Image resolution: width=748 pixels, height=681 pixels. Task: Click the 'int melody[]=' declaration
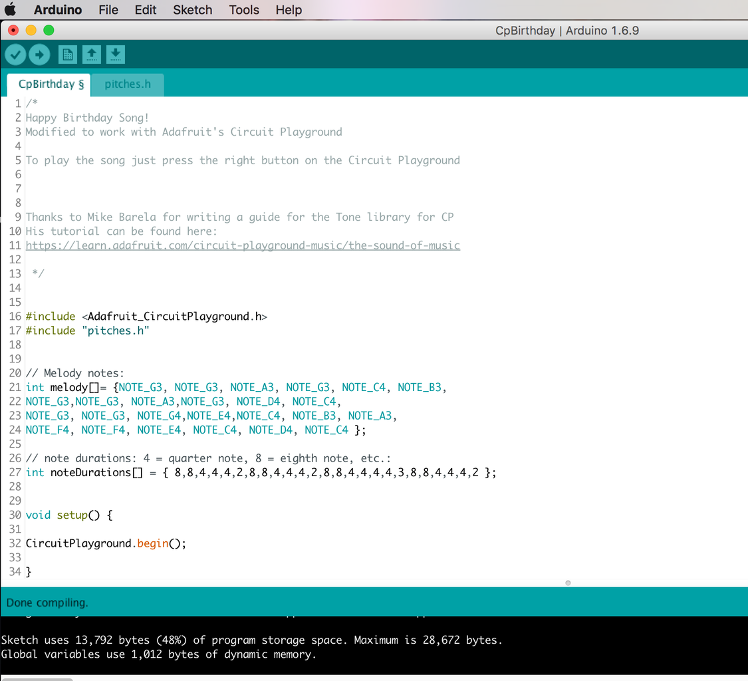66,388
